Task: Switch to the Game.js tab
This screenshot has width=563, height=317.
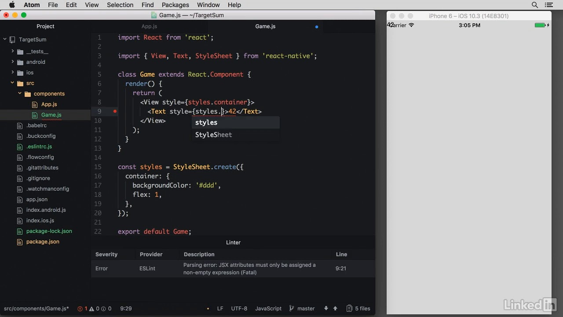Action: click(x=265, y=26)
